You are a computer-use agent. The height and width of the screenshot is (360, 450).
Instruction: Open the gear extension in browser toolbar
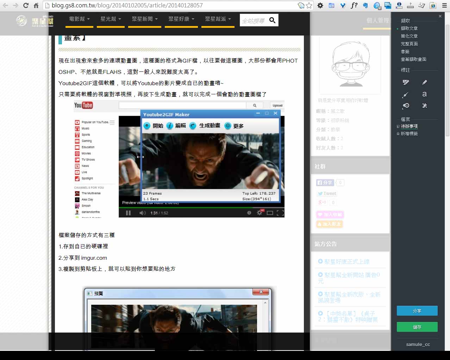point(320,5)
